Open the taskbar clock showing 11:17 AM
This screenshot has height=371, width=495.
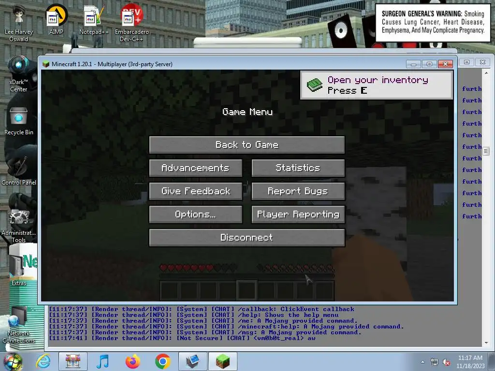[470, 362]
